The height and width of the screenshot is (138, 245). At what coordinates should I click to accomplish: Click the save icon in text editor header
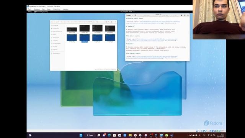(x=181, y=15)
